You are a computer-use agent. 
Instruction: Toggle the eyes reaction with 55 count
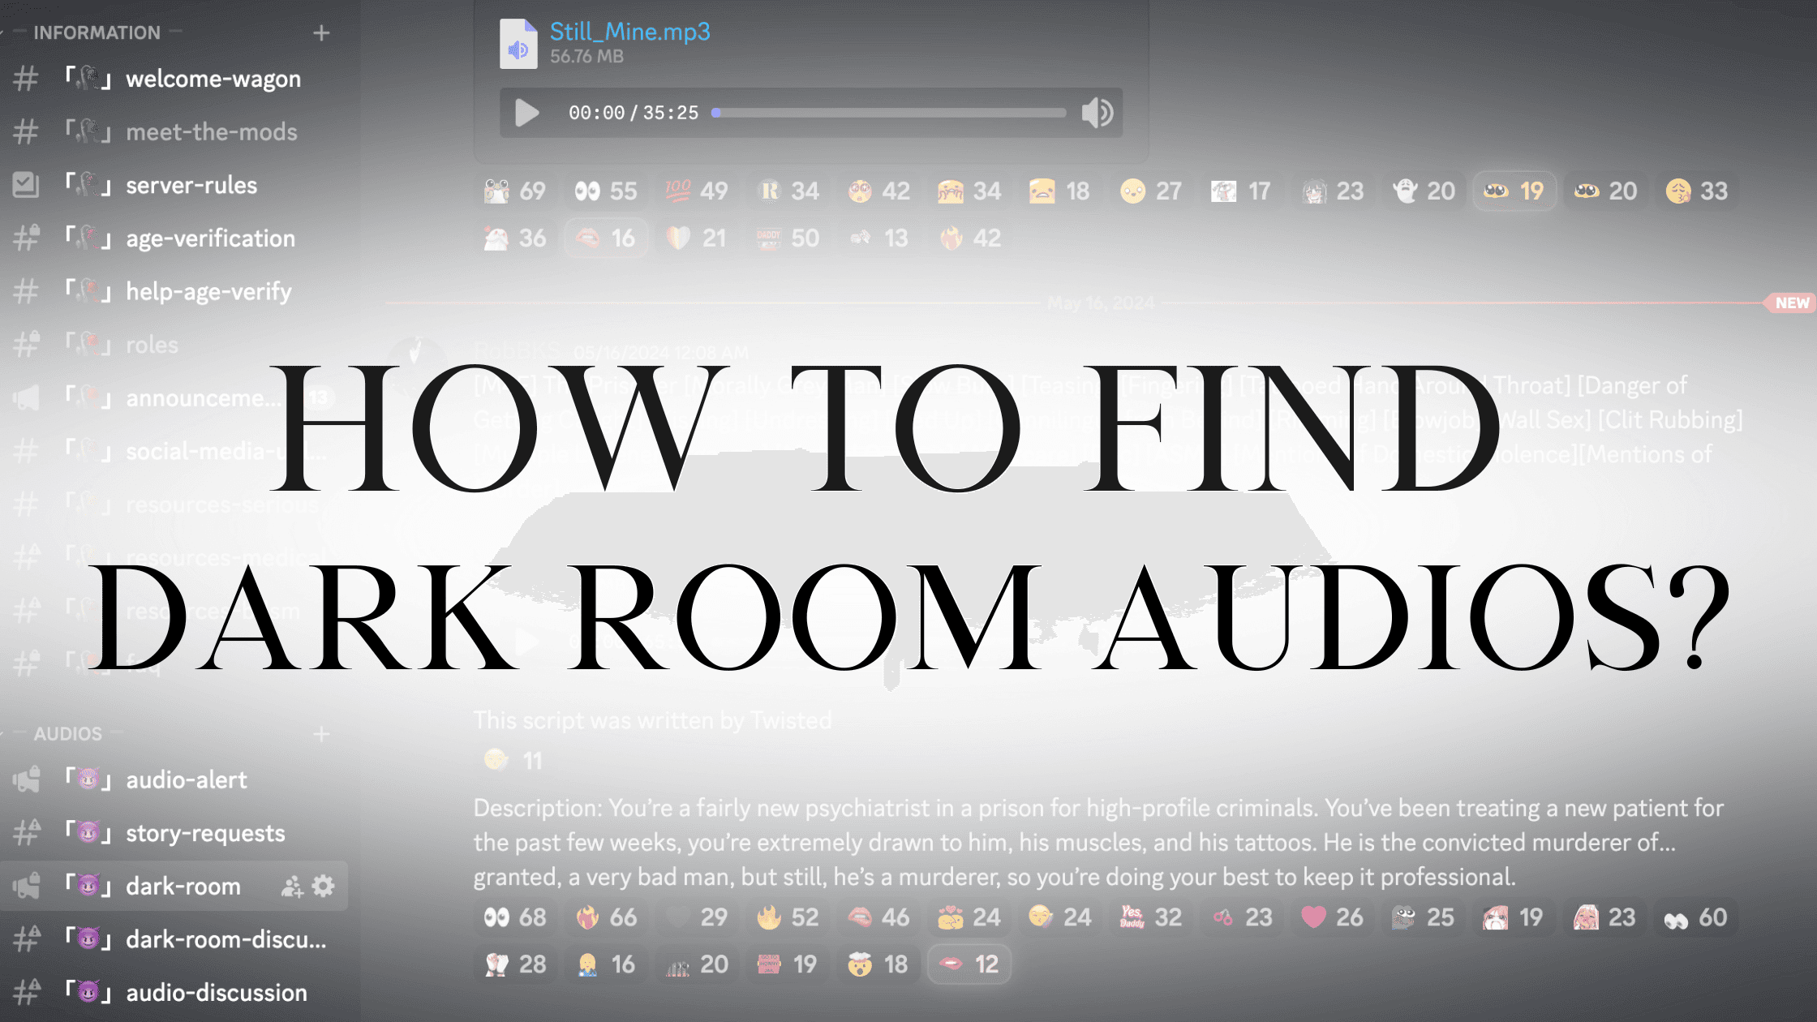(x=605, y=191)
